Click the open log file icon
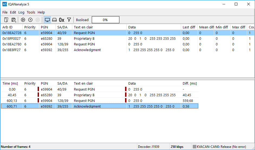 (6, 20)
